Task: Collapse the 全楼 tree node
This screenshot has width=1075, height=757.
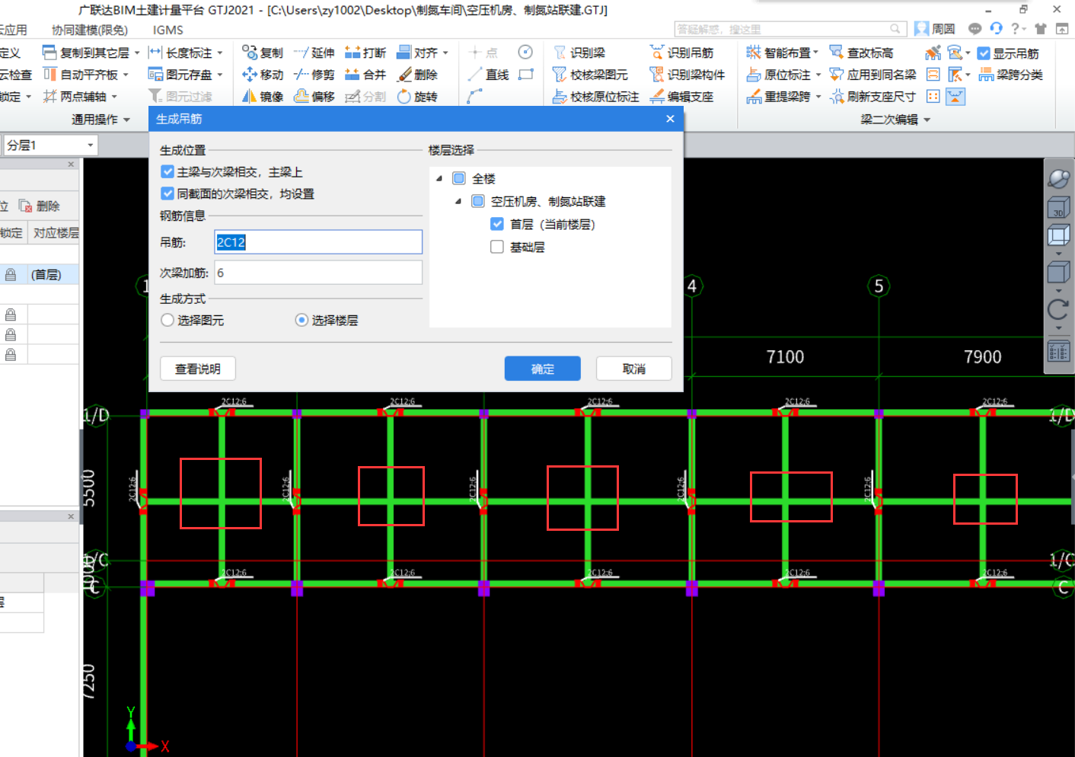Action: (439, 178)
